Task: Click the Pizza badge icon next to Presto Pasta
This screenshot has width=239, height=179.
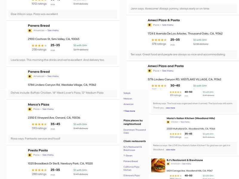Action: click(x=29, y=155)
